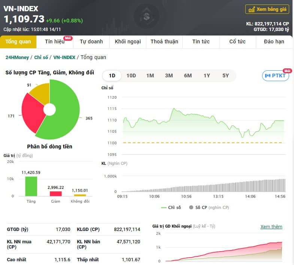Click the GTGD: 17,030 tỷ header text
The image size is (294, 265).
271,30
